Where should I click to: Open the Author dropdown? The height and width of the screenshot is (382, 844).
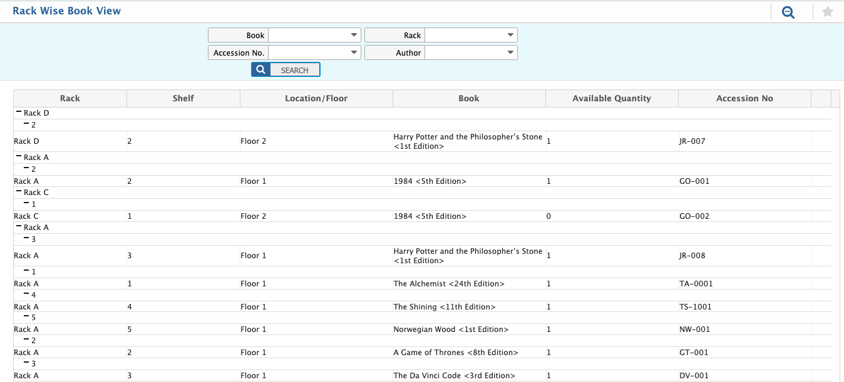tap(510, 53)
